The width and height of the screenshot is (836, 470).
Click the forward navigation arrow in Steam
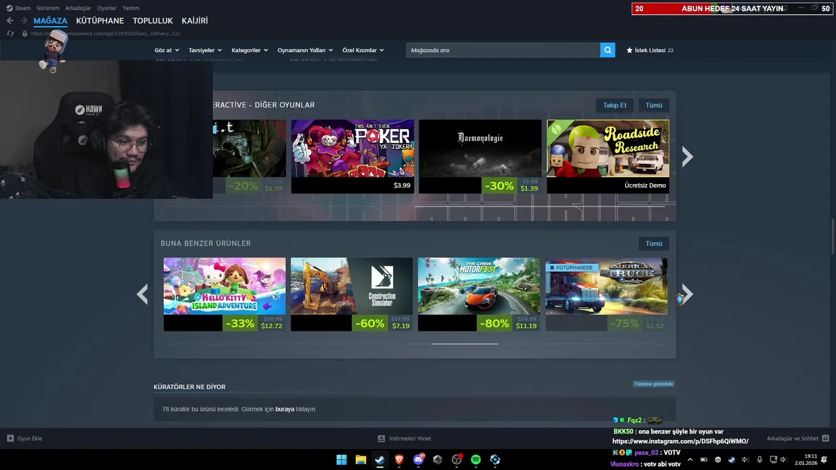click(x=24, y=21)
